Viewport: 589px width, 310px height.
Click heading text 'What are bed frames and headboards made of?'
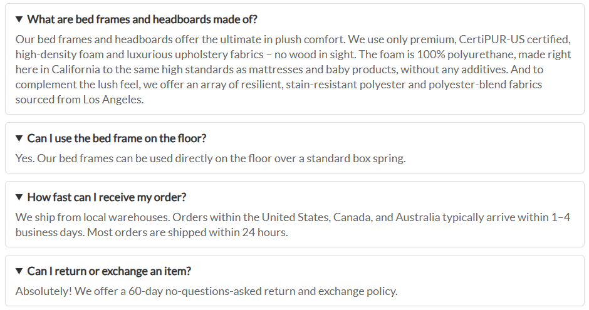pos(142,19)
